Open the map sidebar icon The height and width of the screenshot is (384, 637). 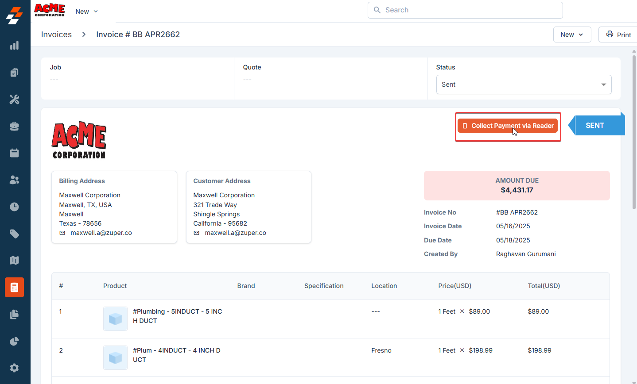[x=14, y=261]
